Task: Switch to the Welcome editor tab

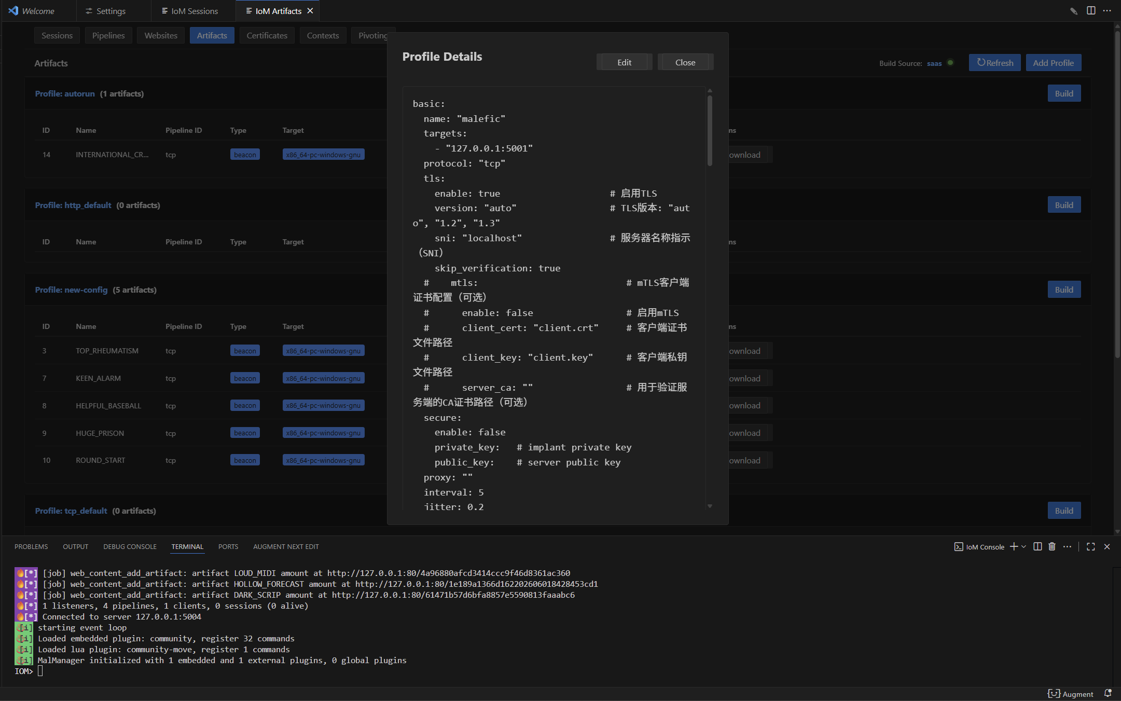Action: 38,11
